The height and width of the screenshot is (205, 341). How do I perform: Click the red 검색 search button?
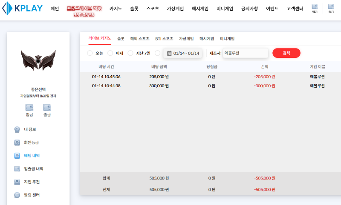click(286, 53)
